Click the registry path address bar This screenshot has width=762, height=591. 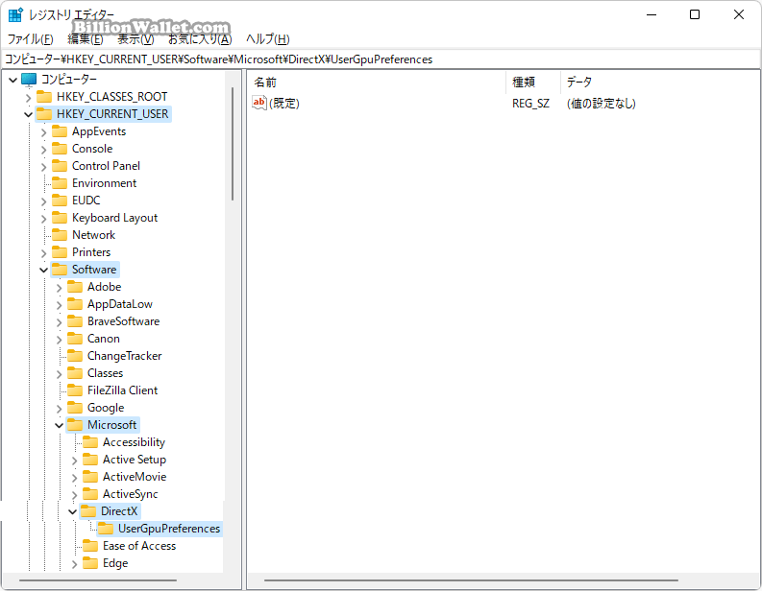381,59
